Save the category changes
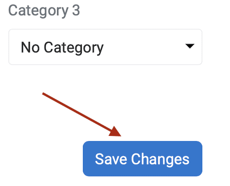 tap(143, 158)
